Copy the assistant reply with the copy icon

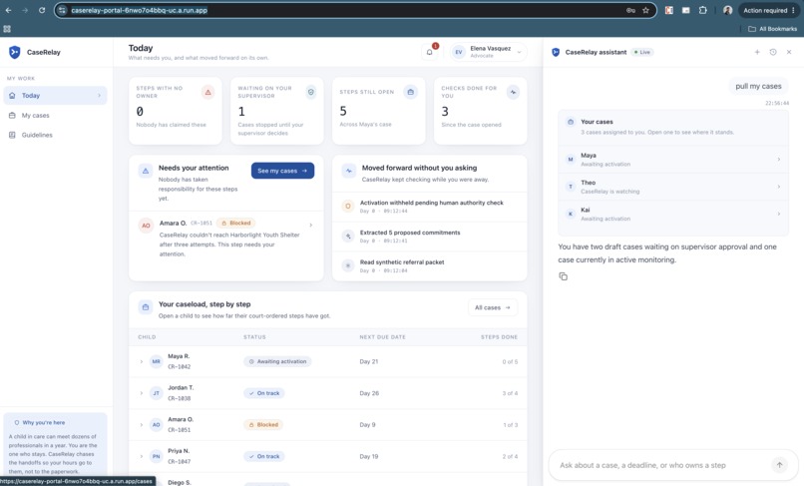coord(563,276)
